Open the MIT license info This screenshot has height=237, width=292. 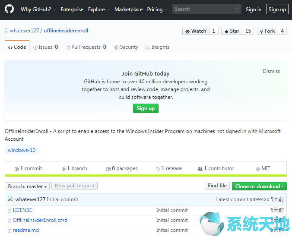pos(263,168)
